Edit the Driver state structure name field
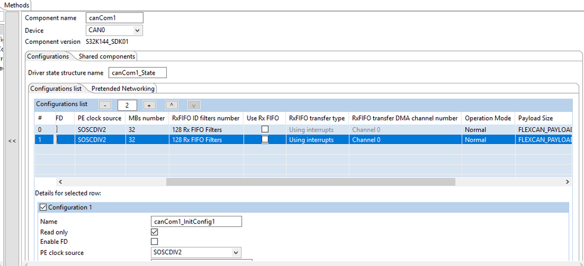Image resolution: width=584 pixels, height=266 pixels. [138, 73]
